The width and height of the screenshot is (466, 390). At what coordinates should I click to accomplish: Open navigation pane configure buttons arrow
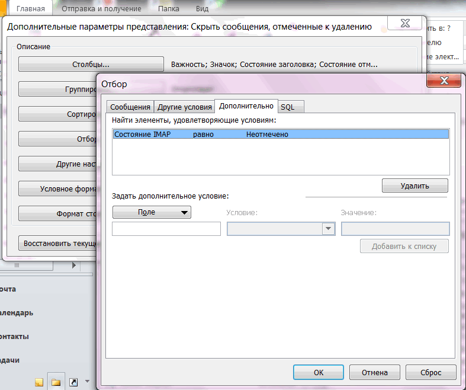(87, 381)
